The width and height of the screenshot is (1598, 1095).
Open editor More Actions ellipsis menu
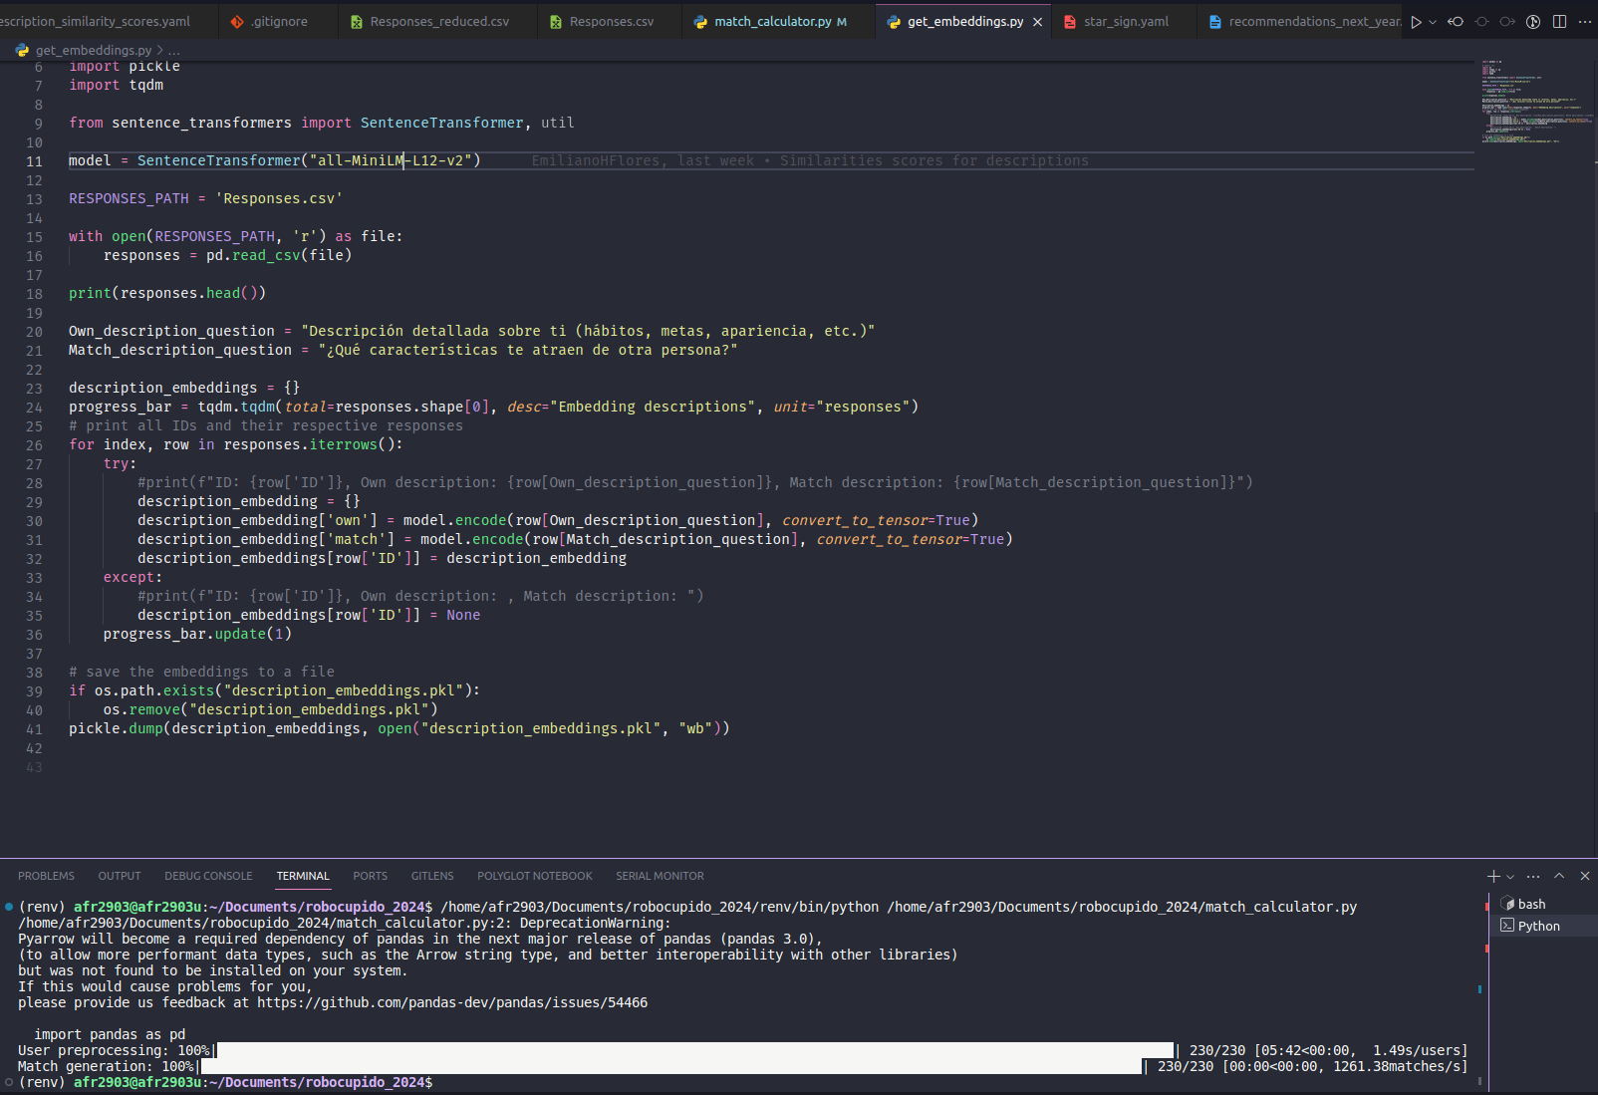coord(1585,21)
